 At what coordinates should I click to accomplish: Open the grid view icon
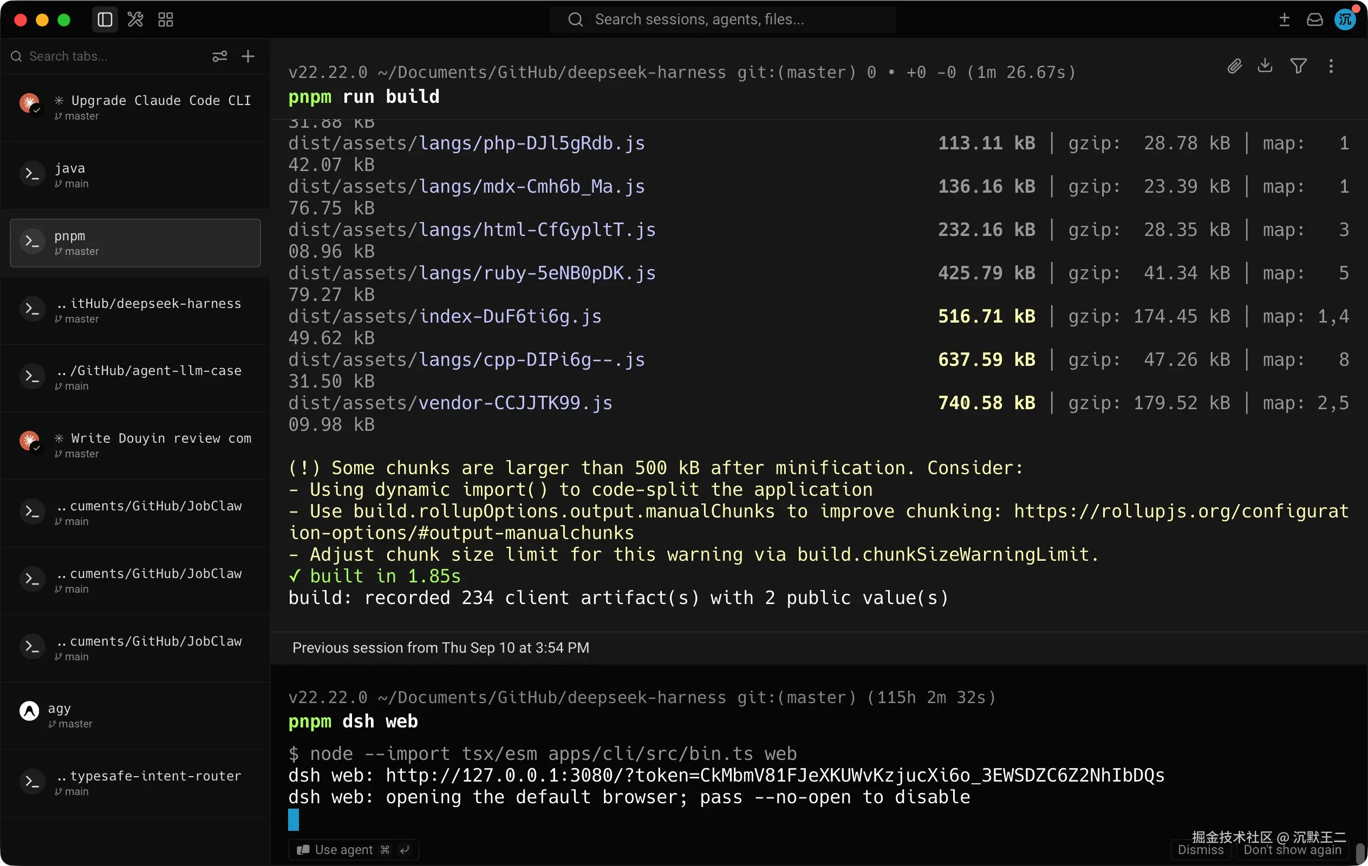point(165,20)
